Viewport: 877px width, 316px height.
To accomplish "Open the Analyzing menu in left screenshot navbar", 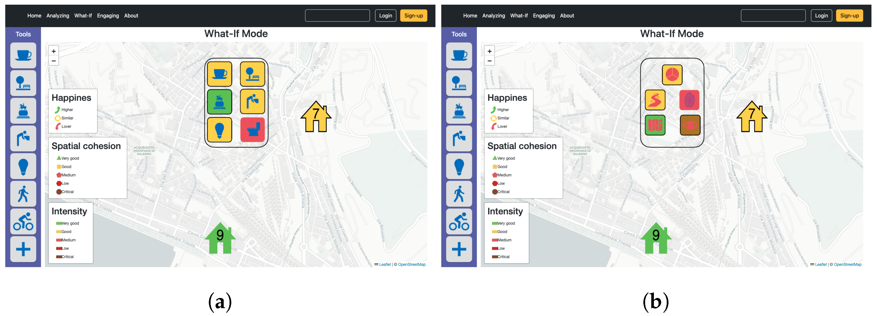I will pos(57,16).
